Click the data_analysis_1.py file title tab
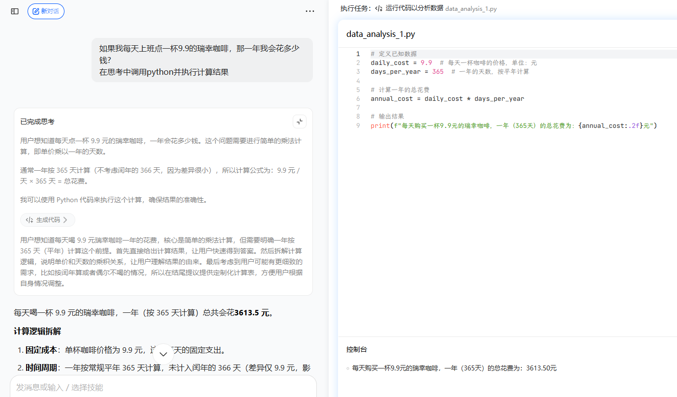 [380, 34]
